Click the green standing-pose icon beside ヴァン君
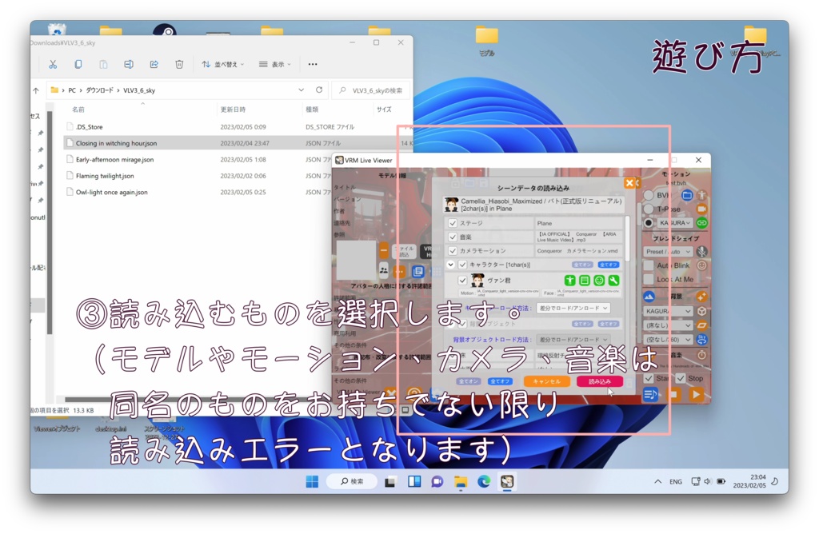The width and height of the screenshot is (819, 534). (569, 281)
